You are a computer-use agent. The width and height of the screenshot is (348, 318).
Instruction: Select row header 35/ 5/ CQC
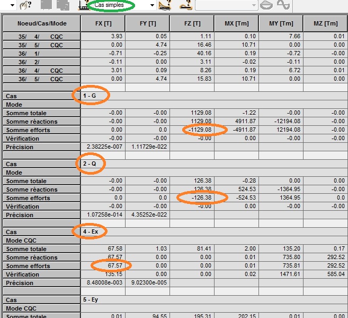[42, 45]
